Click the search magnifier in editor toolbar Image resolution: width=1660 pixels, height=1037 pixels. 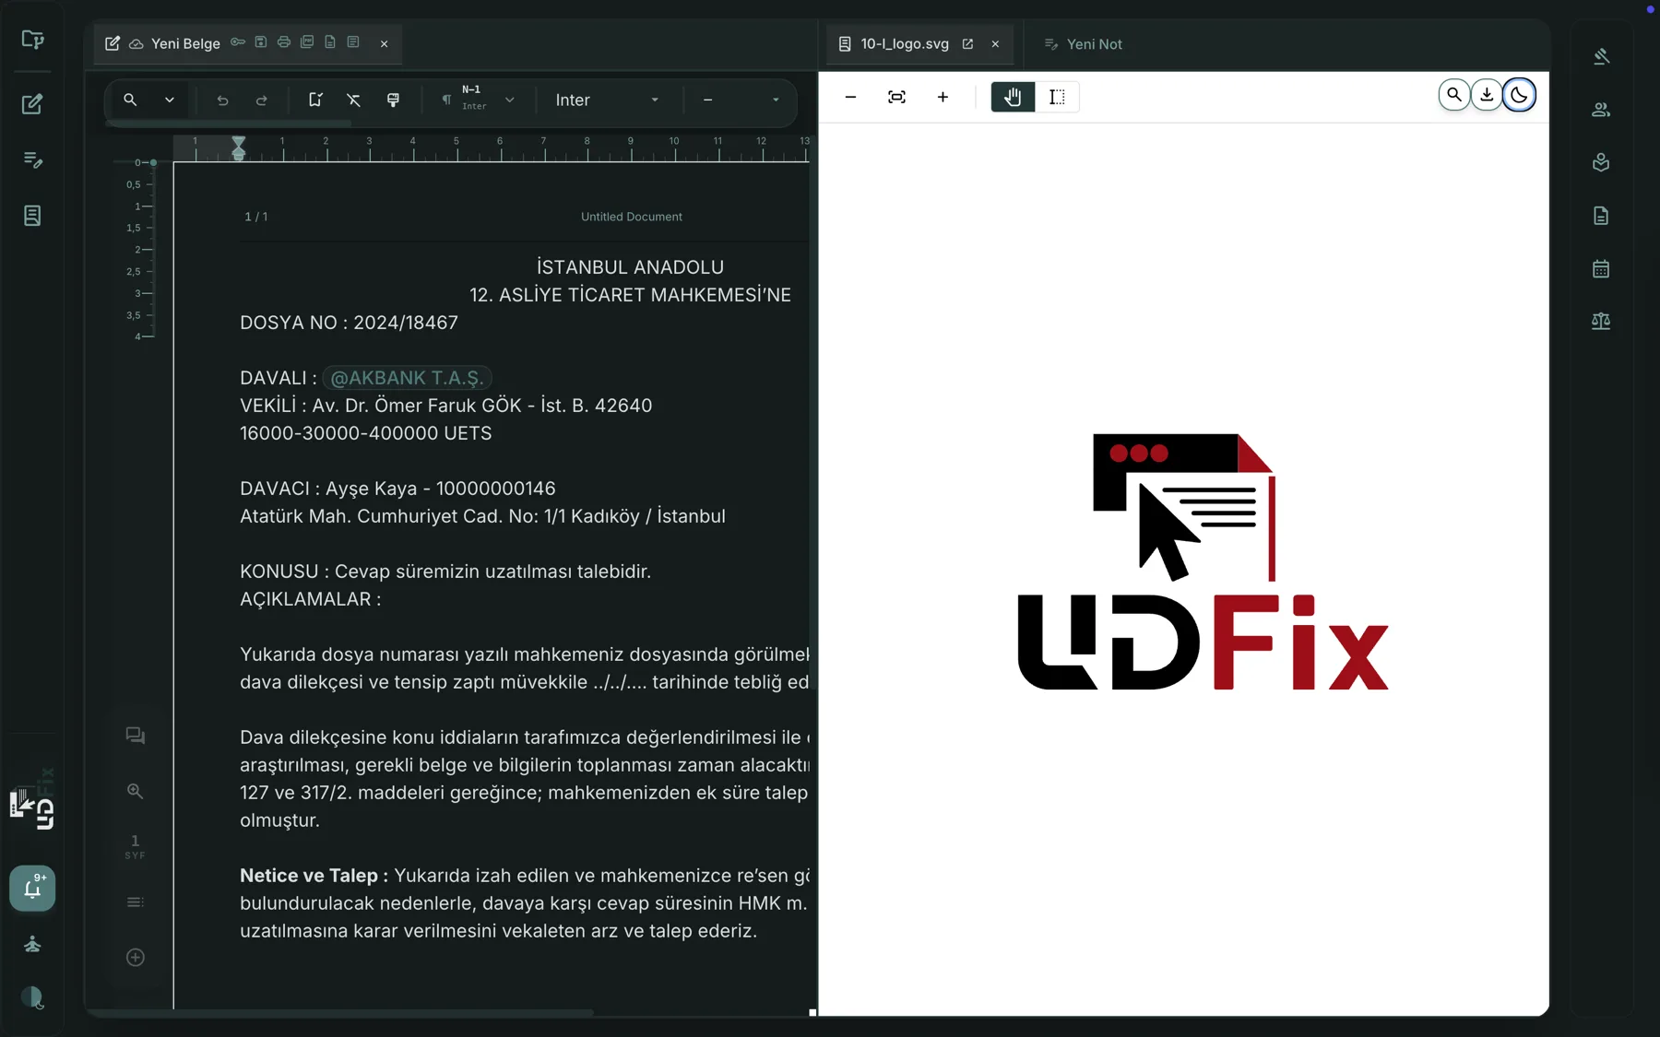(x=130, y=100)
